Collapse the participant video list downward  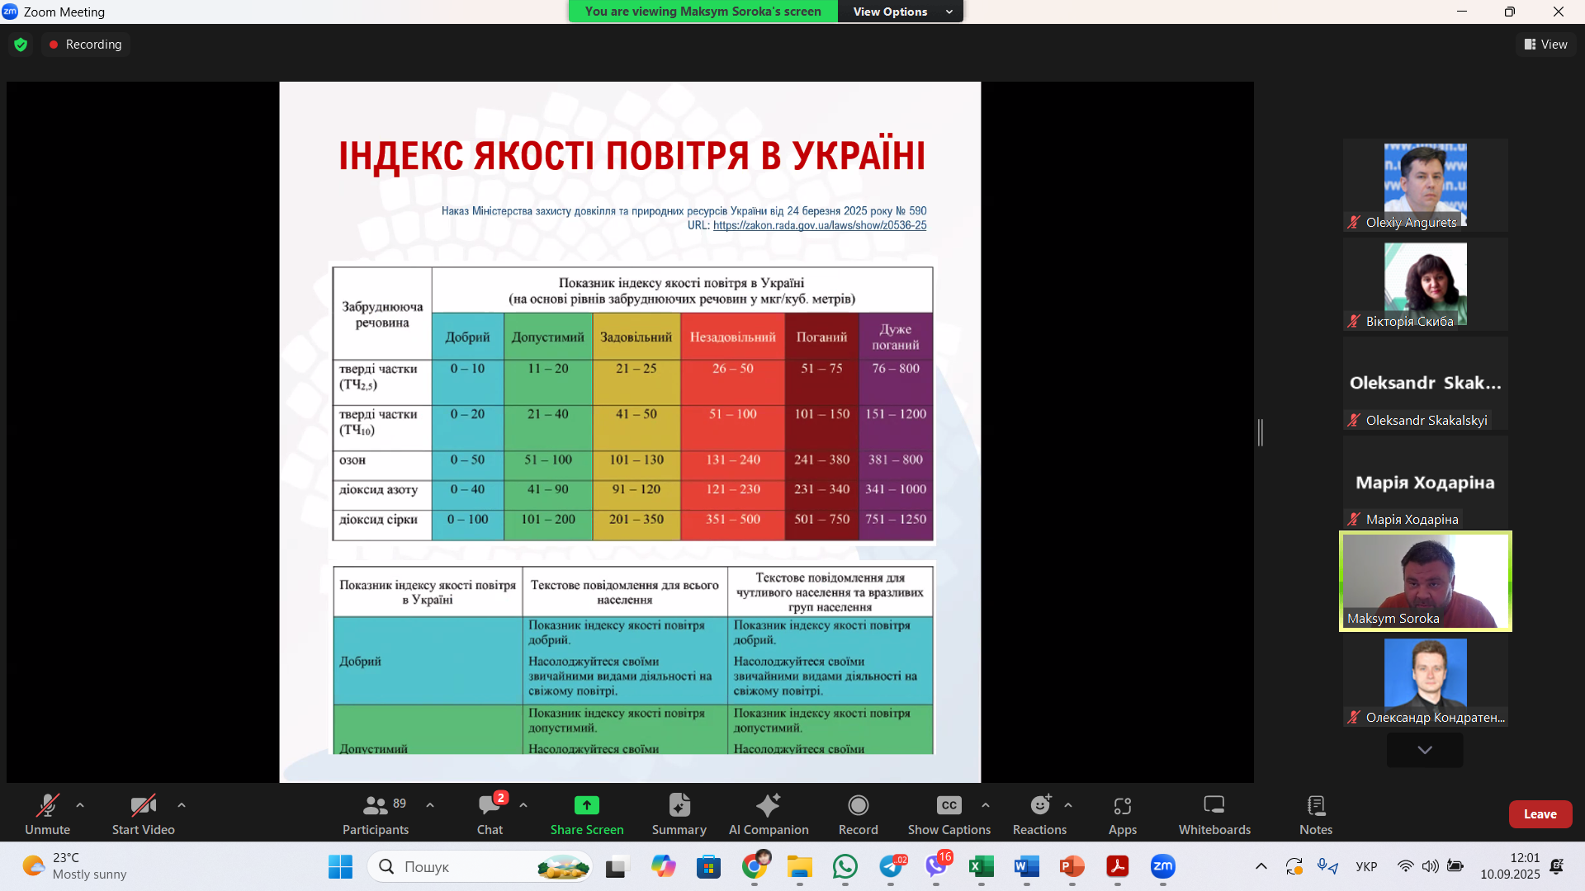click(x=1424, y=750)
